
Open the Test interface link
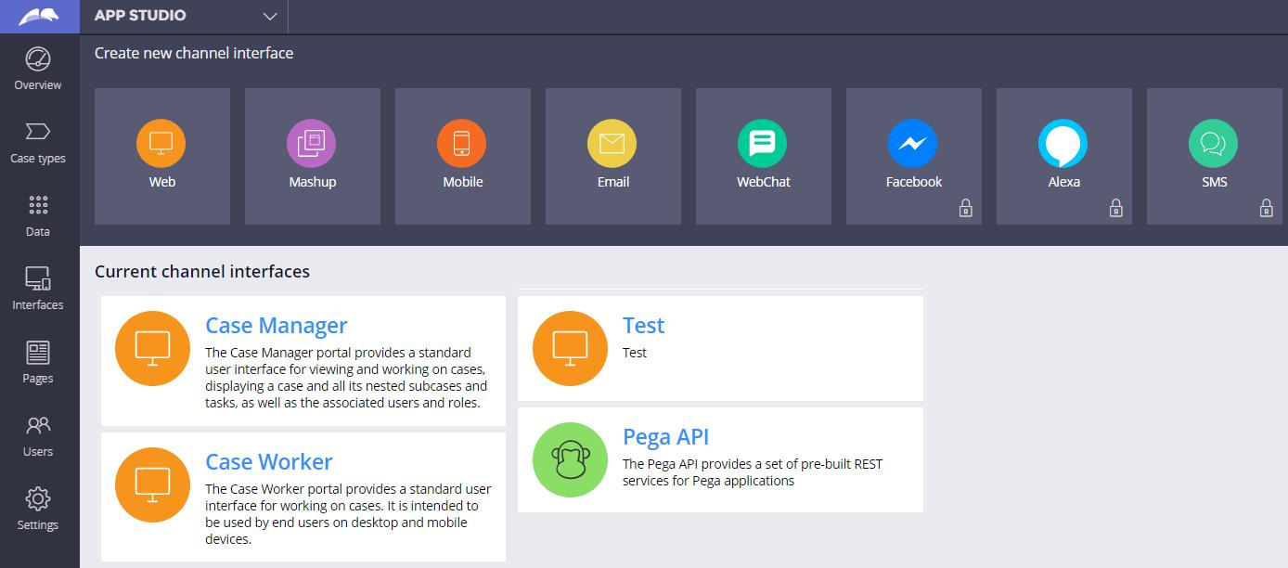tap(643, 326)
